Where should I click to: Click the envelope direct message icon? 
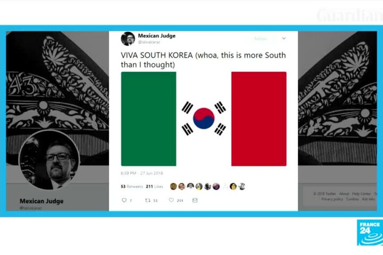[195, 200]
